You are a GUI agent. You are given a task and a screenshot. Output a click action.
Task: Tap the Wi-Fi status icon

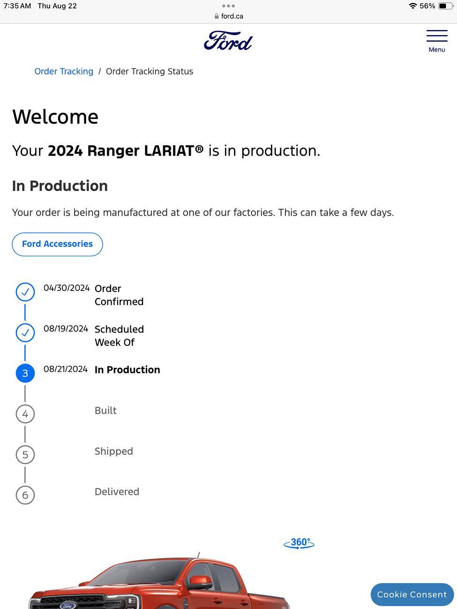412,6
